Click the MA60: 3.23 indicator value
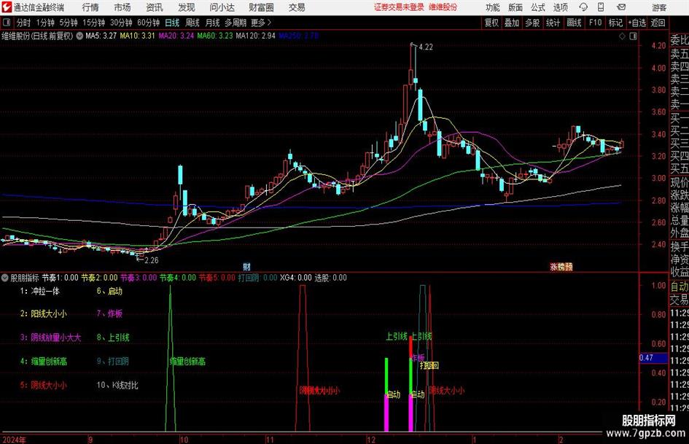Screen dimensions: 689x444 pos(215,36)
